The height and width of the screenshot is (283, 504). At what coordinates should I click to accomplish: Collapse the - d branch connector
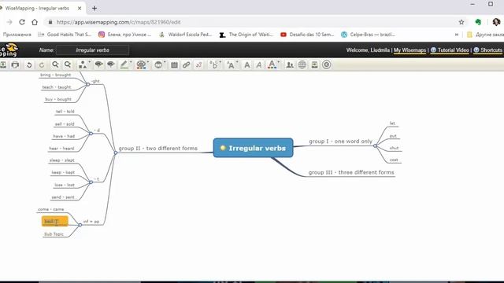(x=91, y=134)
